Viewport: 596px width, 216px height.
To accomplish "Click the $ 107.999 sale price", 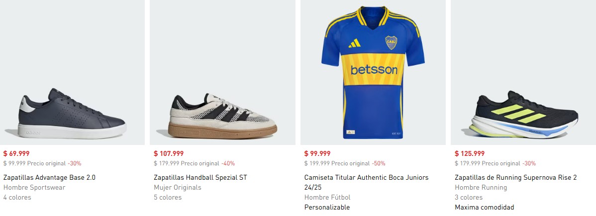I will coord(169,153).
